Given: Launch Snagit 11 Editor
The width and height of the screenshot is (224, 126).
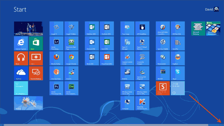Looking at the screenshot, I should (71, 28).
